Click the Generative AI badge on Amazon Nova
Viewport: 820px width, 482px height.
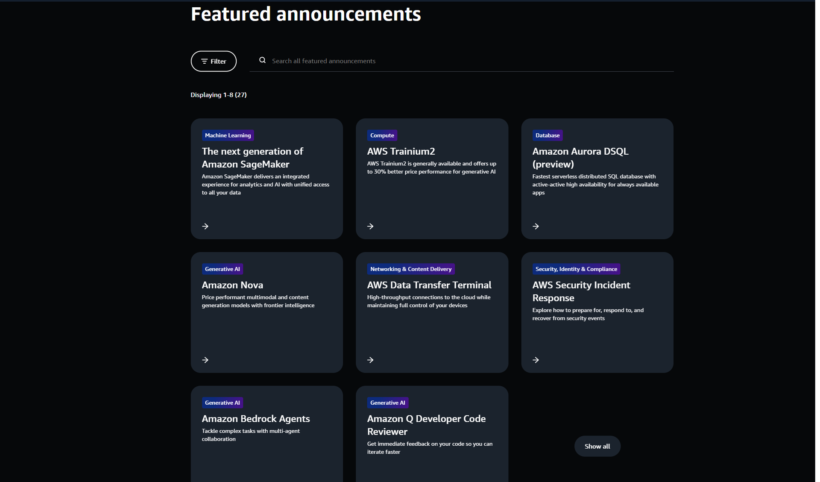click(222, 269)
